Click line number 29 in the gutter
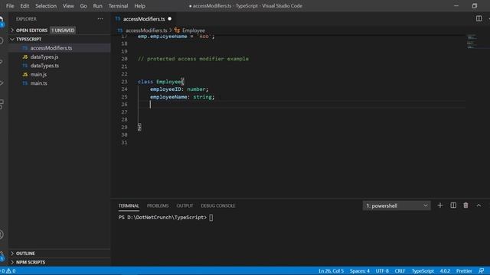Screen dimensions: 490x275 pos(124,128)
